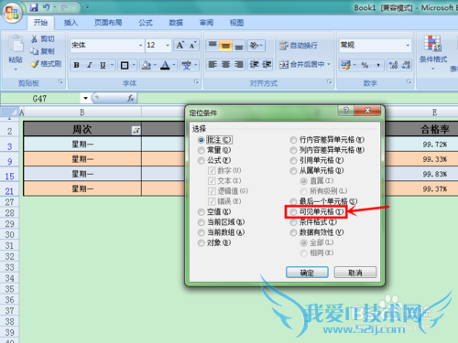Increase font size with the larger A
Viewport: 458px width, 343px height.
pyautogui.click(x=180, y=46)
